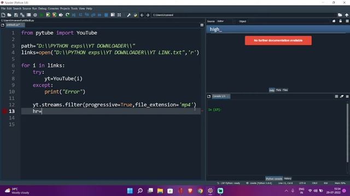Open the Run menu
This screenshot has width=350, height=196.
pyautogui.click(x=34, y=9)
